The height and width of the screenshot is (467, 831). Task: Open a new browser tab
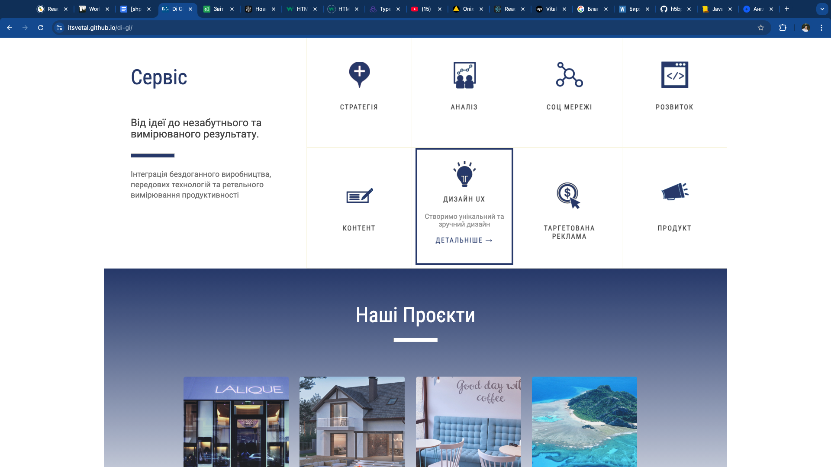(787, 9)
